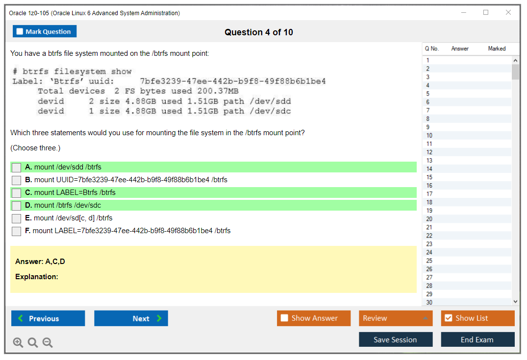Click the maximize icon in the title bar

pyautogui.click(x=486, y=12)
